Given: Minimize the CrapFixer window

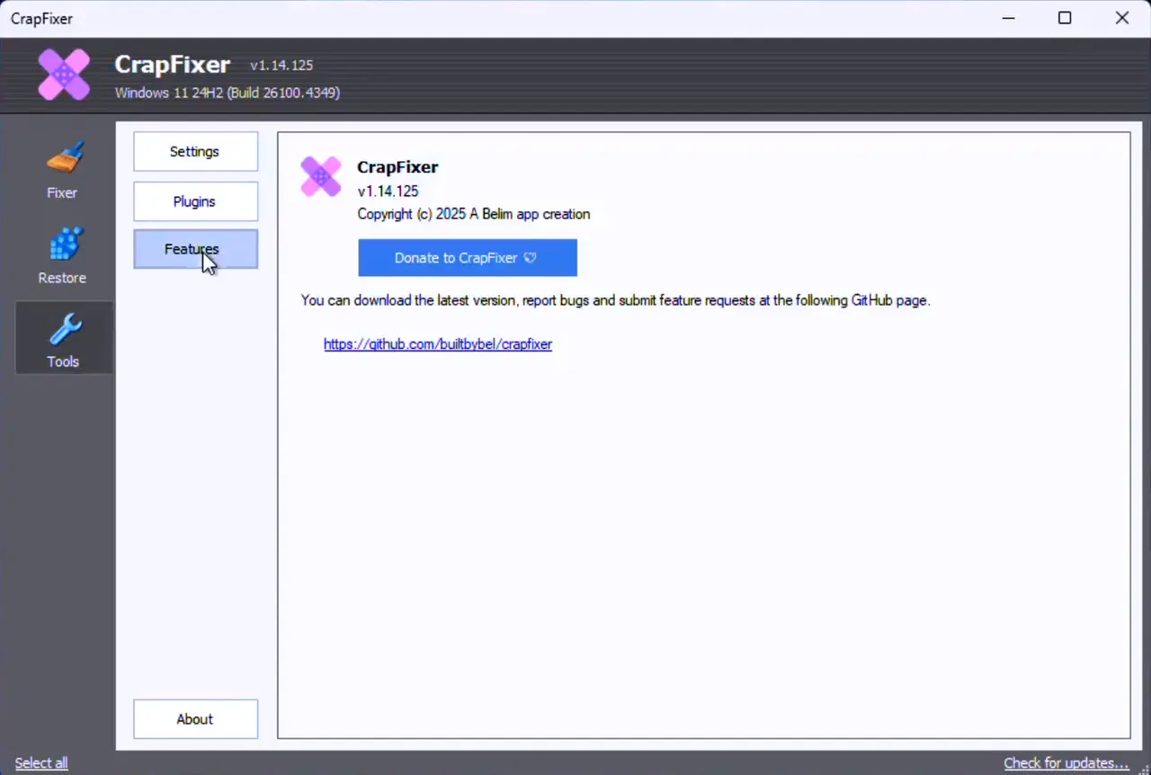Looking at the screenshot, I should coord(1007,18).
